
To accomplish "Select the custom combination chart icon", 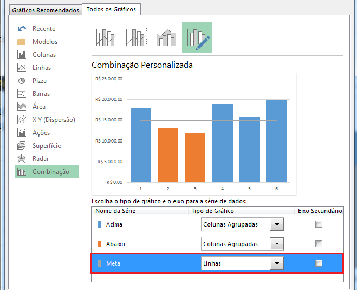I will point(197,37).
